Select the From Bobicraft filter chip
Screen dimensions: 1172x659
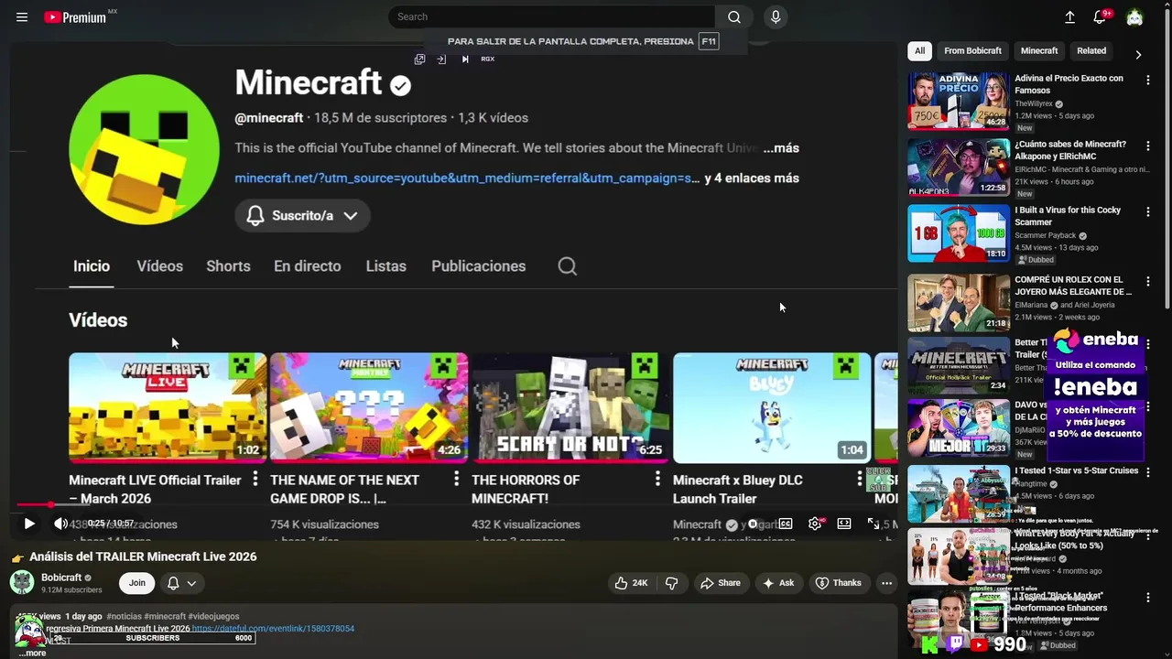pyautogui.click(x=972, y=51)
